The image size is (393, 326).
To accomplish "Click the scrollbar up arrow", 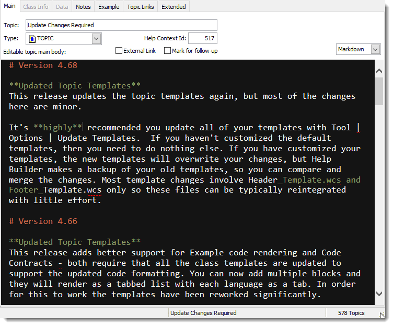I will 379,71.
